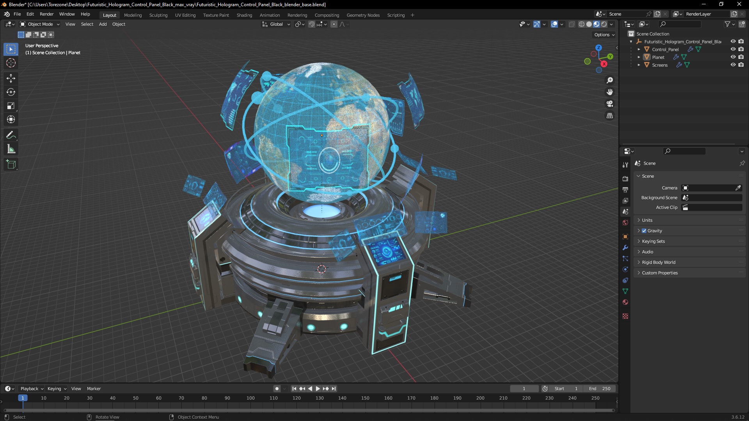Click the X axis on navigation gizmo
The image size is (749, 421).
(604, 64)
